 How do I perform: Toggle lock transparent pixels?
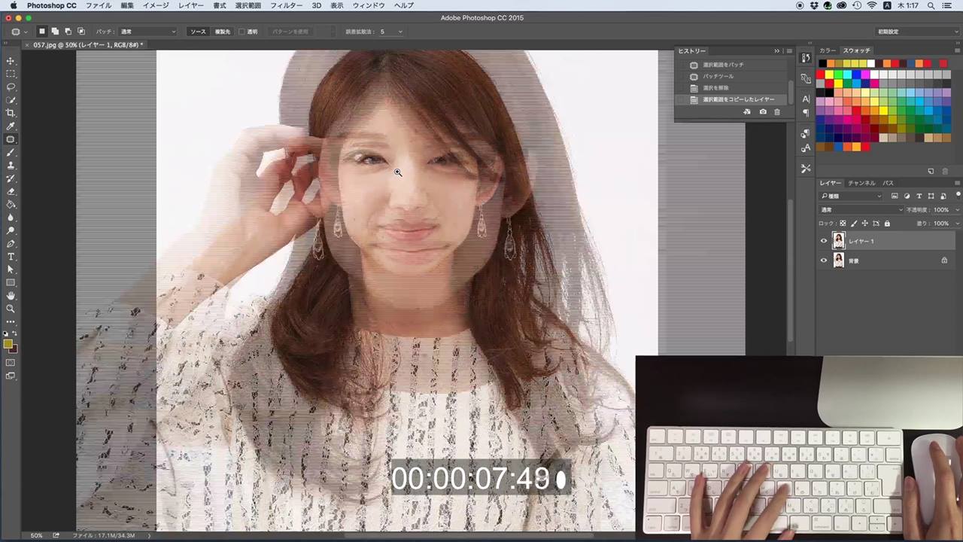(x=843, y=224)
